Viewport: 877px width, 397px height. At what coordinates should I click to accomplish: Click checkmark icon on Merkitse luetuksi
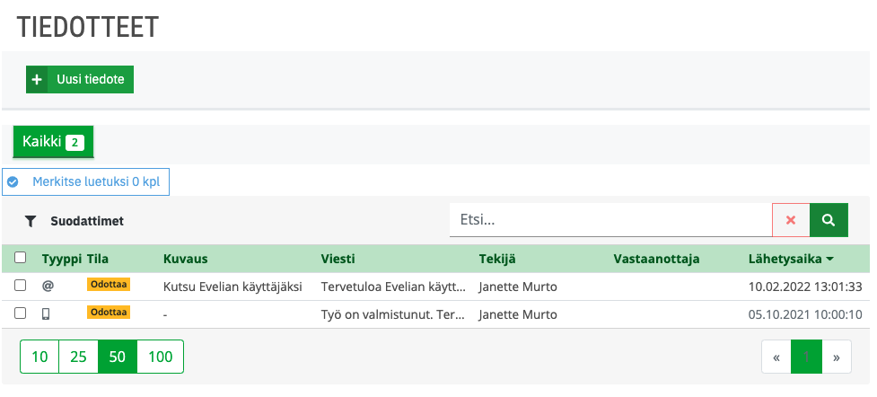pyautogui.click(x=13, y=181)
